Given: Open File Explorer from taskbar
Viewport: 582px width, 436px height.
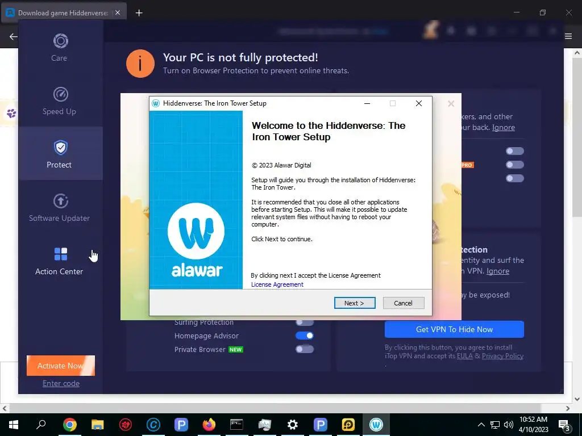Looking at the screenshot, I should (98, 425).
